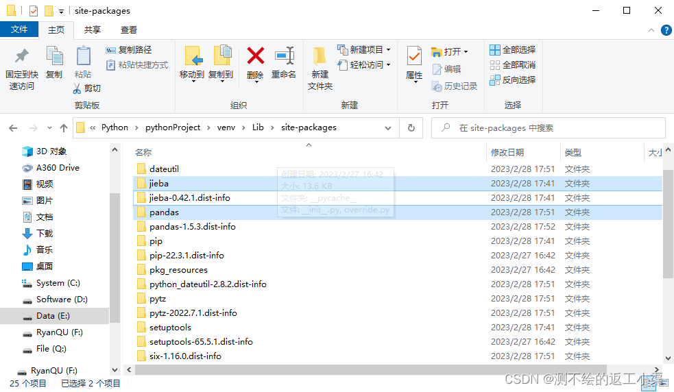Switch to the Home (主页) tab
The height and width of the screenshot is (392, 674).
tap(56, 29)
